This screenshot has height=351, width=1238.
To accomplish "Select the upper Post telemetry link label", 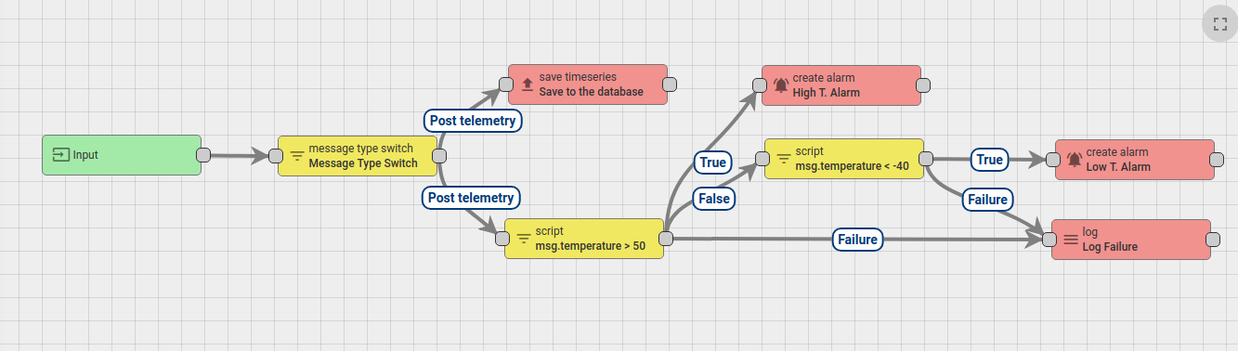I will pyautogui.click(x=474, y=121).
